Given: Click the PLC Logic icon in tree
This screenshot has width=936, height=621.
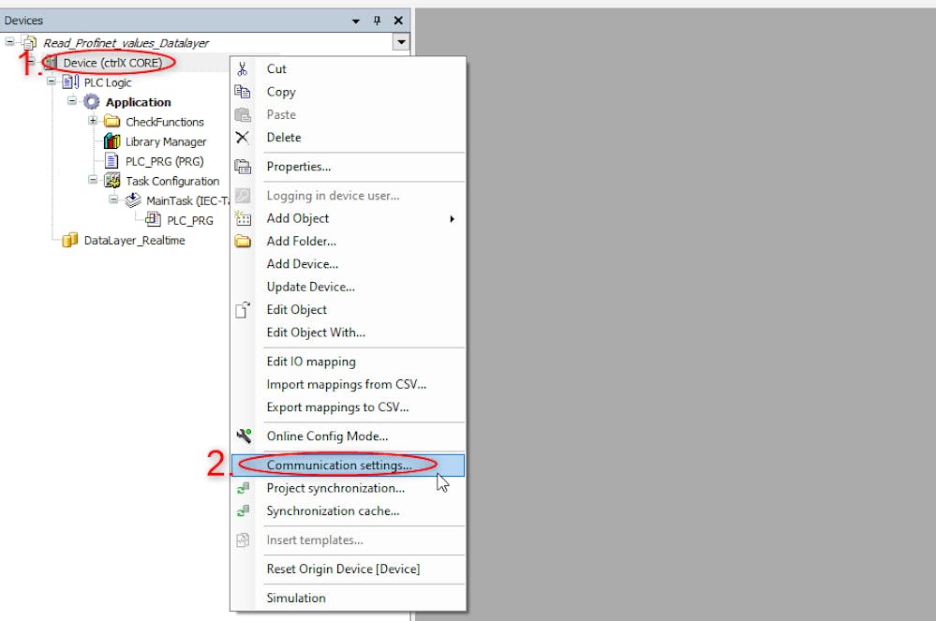Looking at the screenshot, I should pyautogui.click(x=70, y=81).
